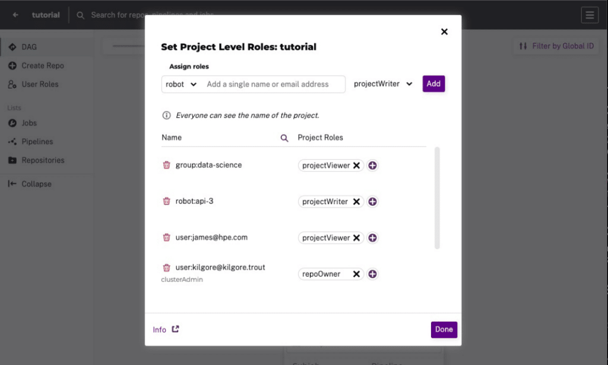Open the robot principal type dropdown
Screen dimensions: 608x365
[181, 84]
